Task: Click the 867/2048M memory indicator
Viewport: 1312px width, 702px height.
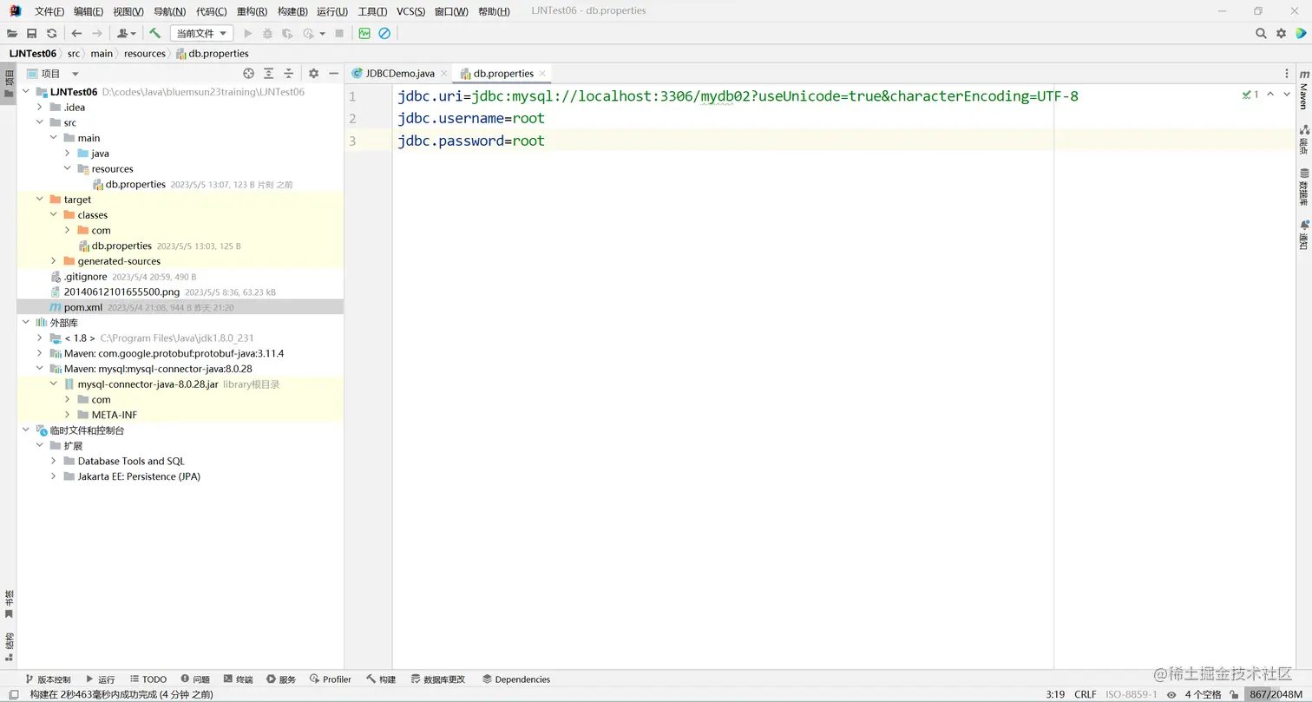Action: pyautogui.click(x=1276, y=694)
